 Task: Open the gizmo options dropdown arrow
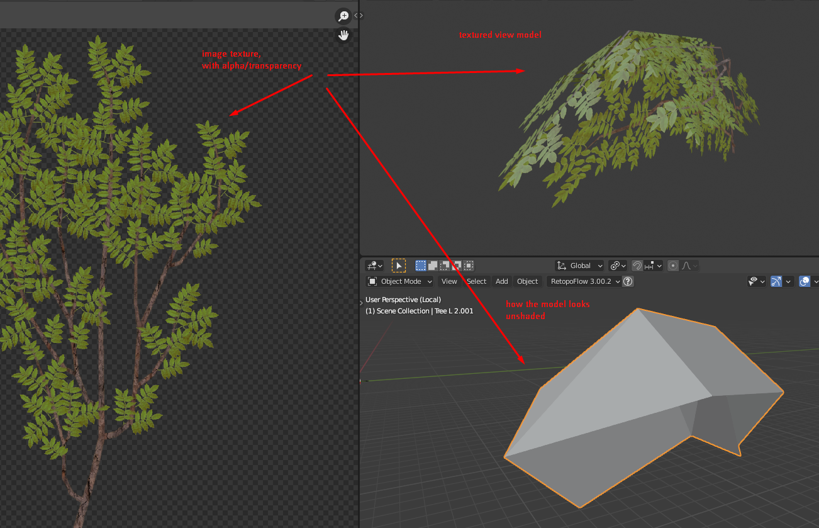[x=788, y=281]
